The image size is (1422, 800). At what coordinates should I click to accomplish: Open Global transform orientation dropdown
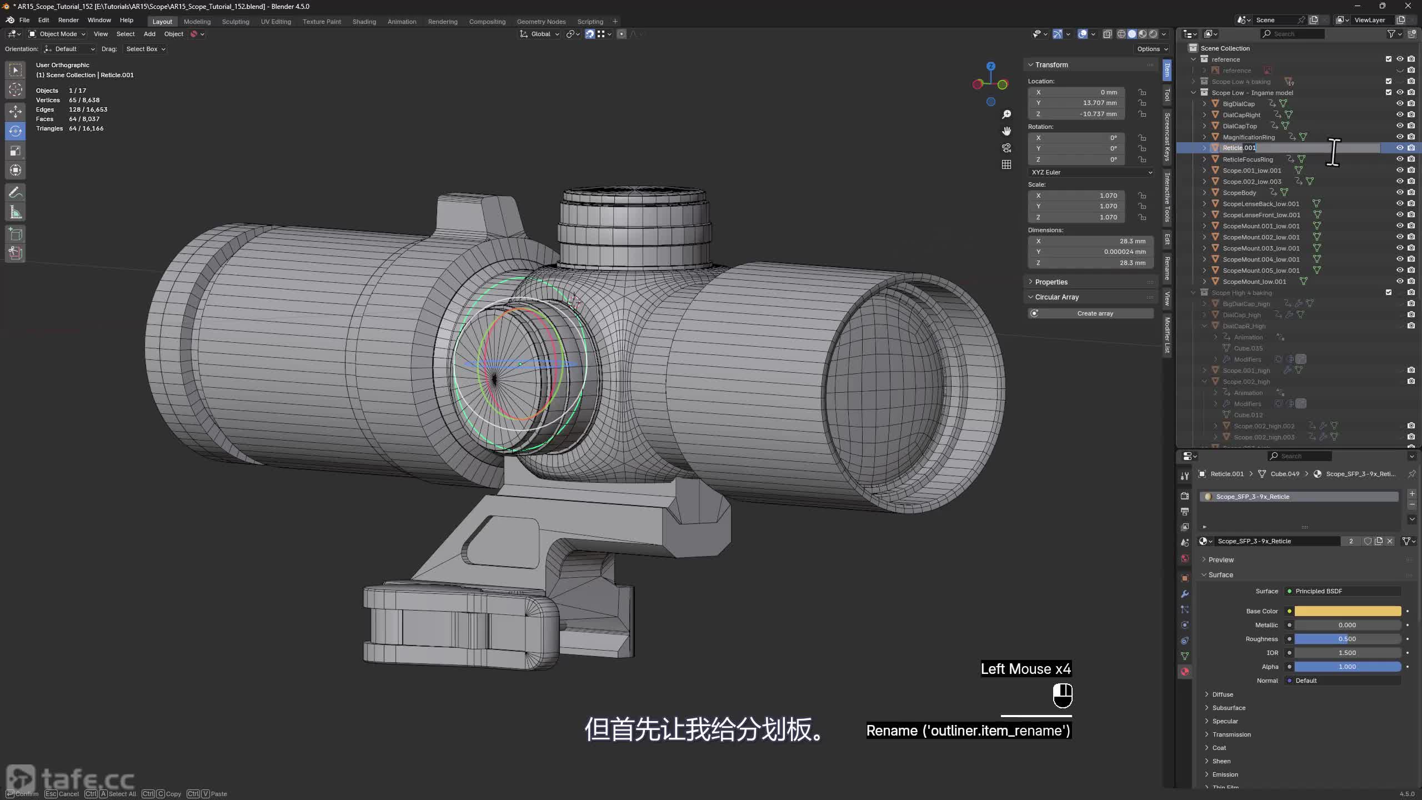pyautogui.click(x=539, y=34)
